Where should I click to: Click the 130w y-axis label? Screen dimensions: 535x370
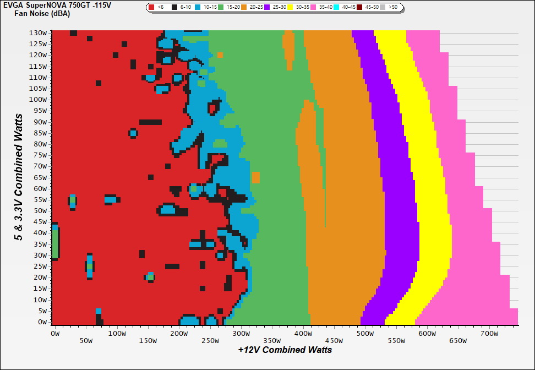click(x=39, y=32)
